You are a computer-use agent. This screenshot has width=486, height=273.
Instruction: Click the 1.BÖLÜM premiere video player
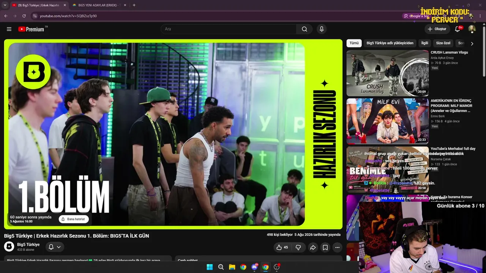tap(173, 134)
